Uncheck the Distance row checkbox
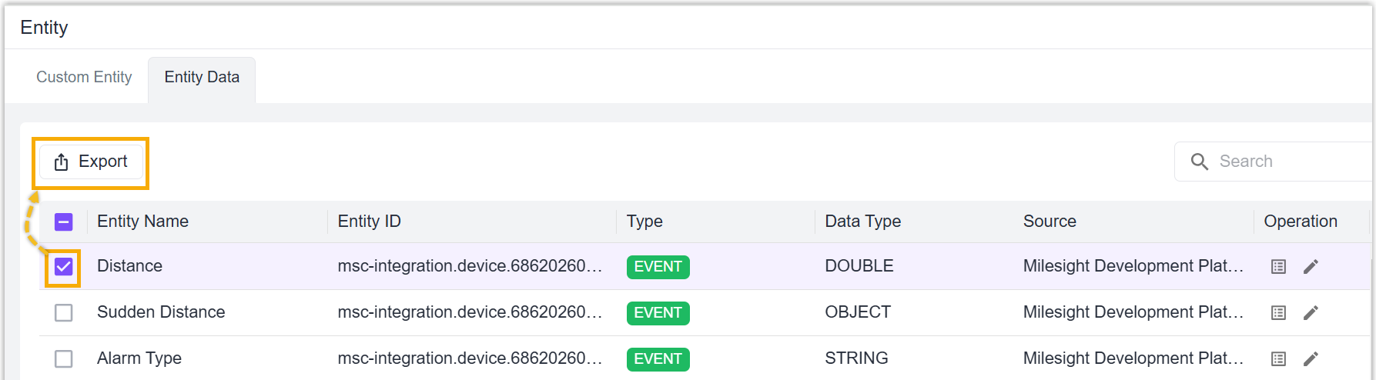The width and height of the screenshot is (1376, 380). (x=64, y=267)
